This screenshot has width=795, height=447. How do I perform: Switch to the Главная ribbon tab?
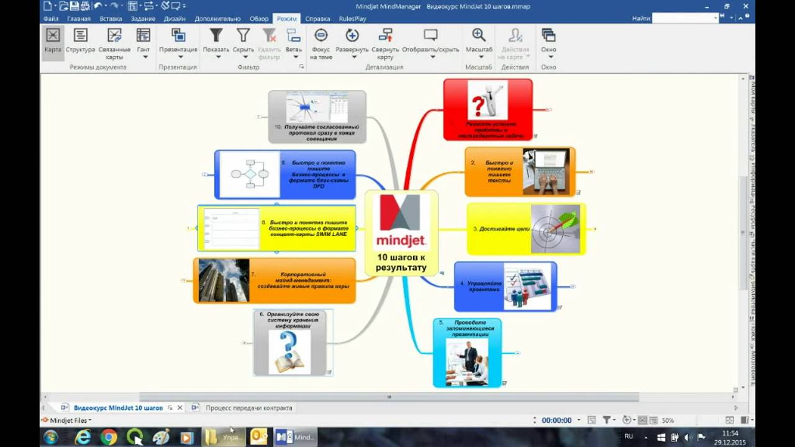coord(79,19)
